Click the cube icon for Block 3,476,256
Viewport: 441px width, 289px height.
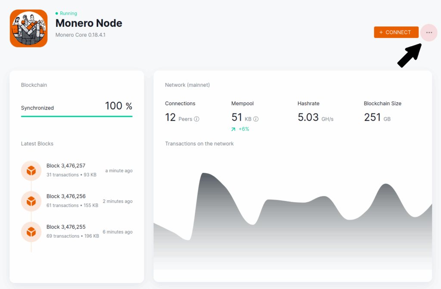[x=31, y=201]
